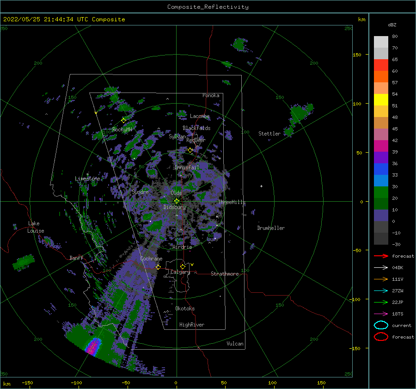This screenshot has width=416, height=389.
Task: Click the yellow 54 dBZ color band
Action: (381, 99)
